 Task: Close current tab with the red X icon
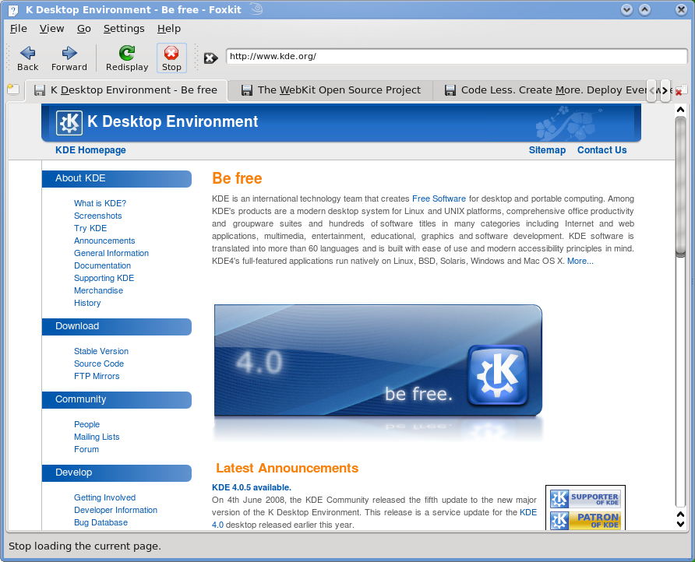pyautogui.click(x=680, y=90)
